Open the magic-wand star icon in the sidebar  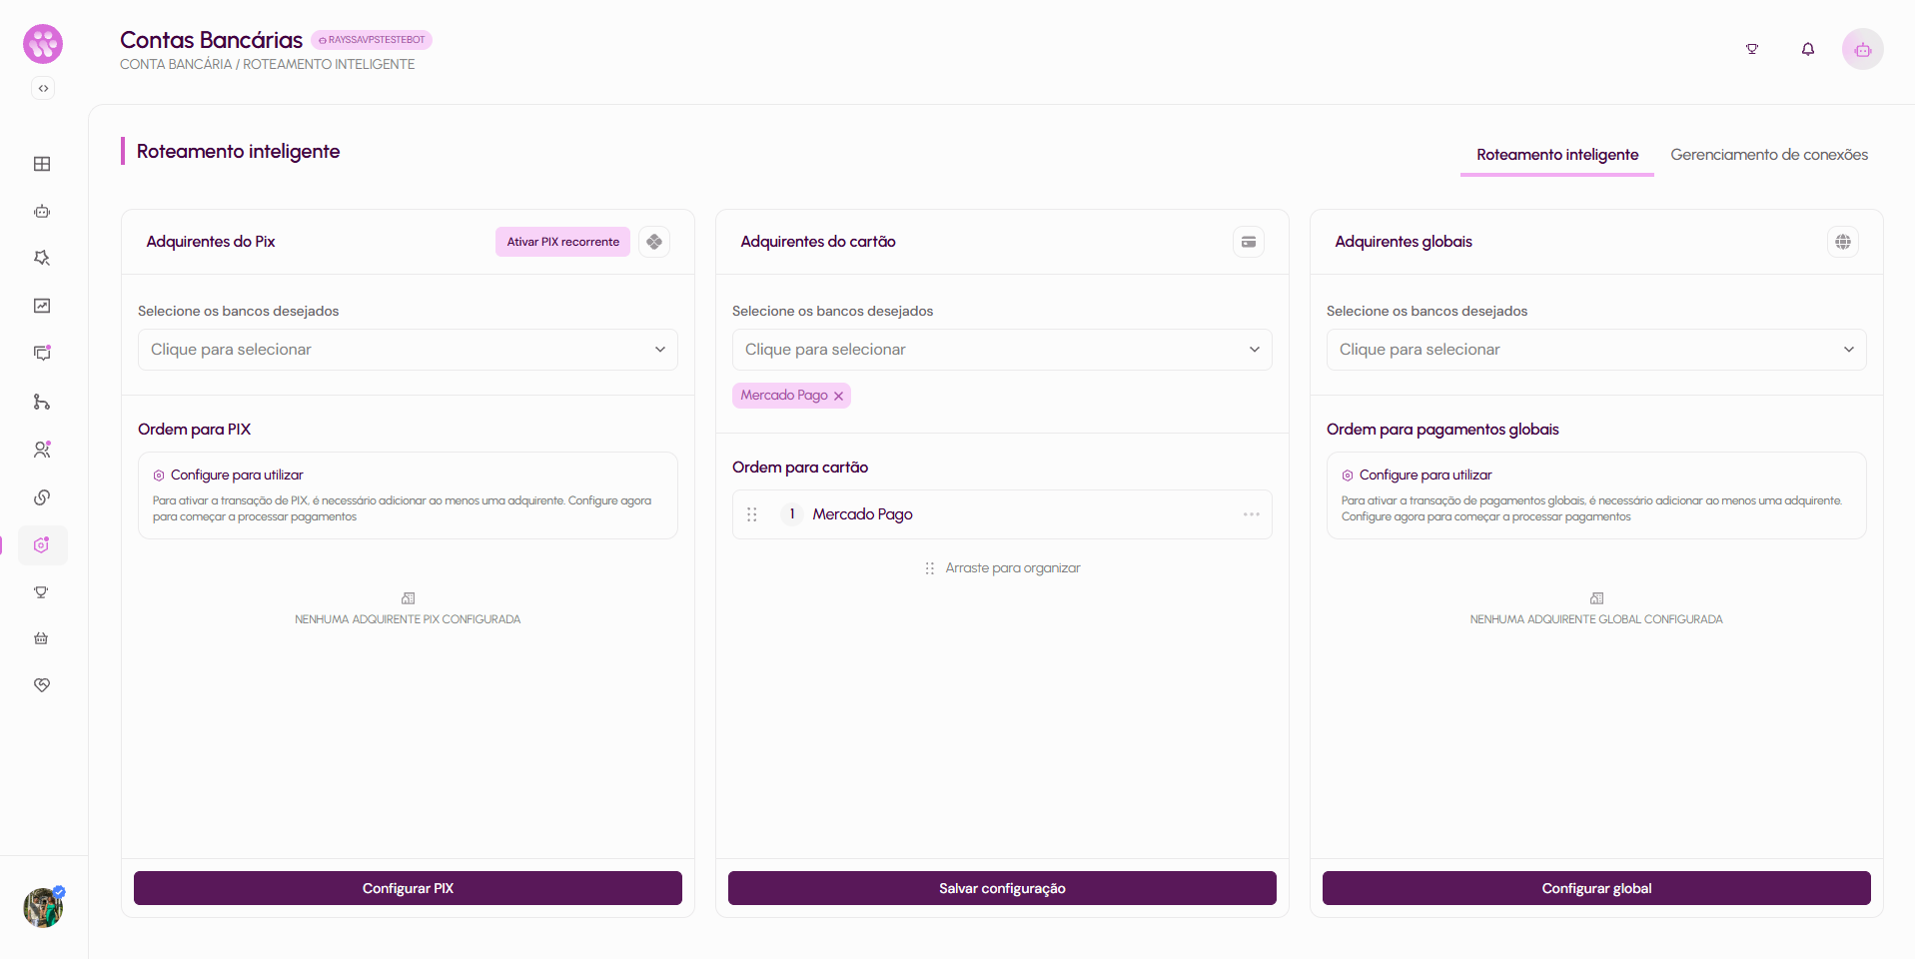[42, 258]
